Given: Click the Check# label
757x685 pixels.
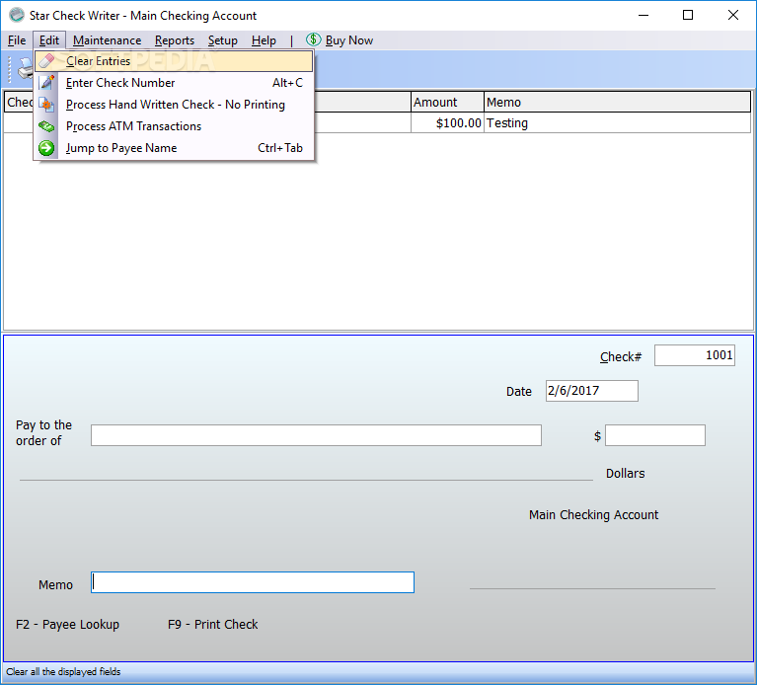Looking at the screenshot, I should tap(621, 356).
